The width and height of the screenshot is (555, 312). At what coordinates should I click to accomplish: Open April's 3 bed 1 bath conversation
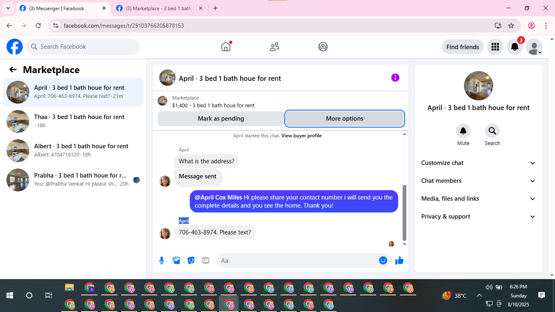(x=73, y=92)
